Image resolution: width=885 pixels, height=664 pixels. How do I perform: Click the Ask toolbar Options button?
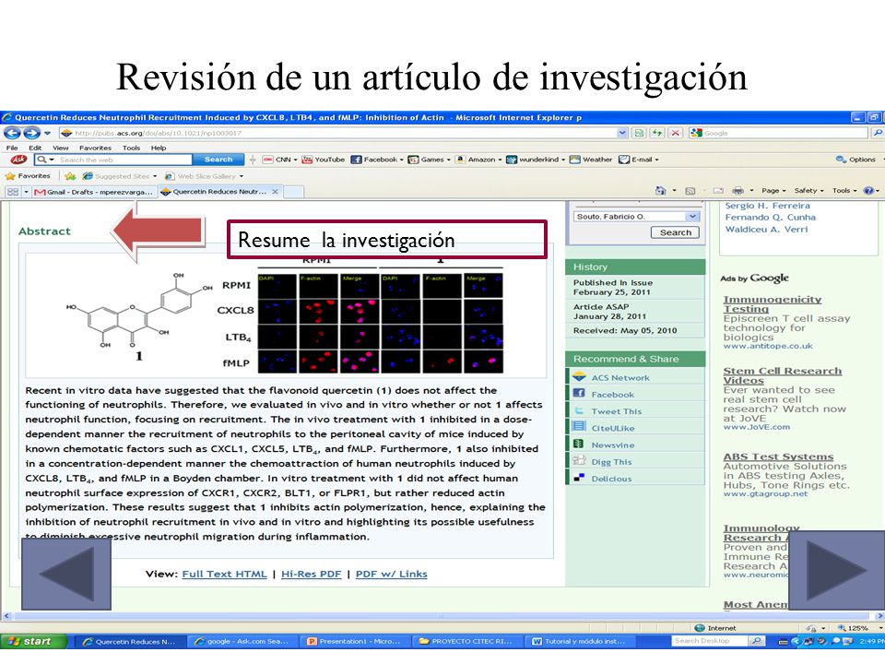coord(855,160)
